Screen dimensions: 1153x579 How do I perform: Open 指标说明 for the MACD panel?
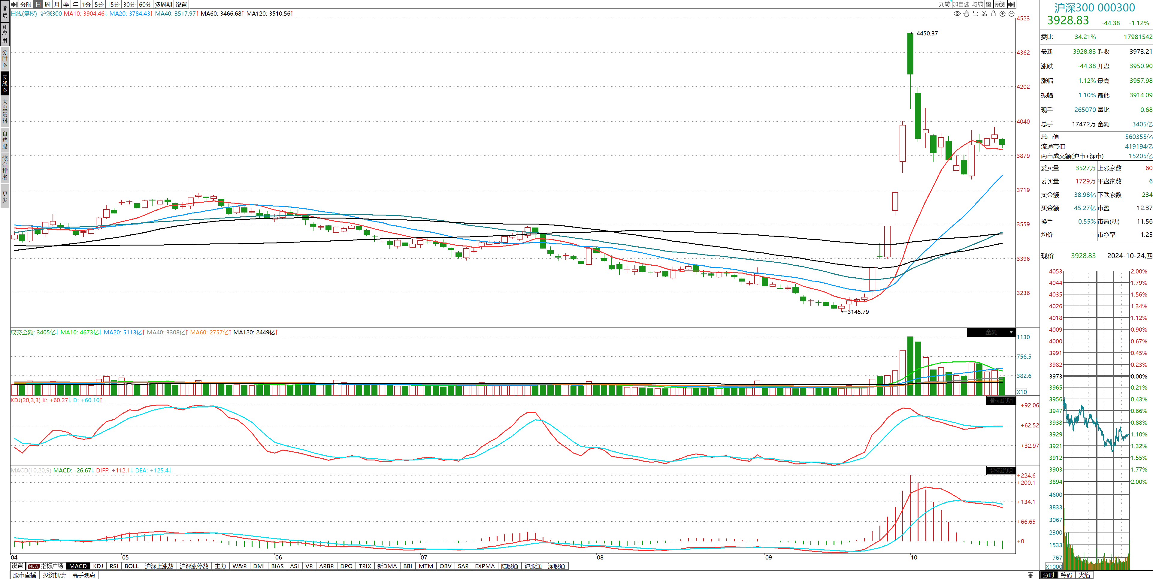click(1001, 471)
